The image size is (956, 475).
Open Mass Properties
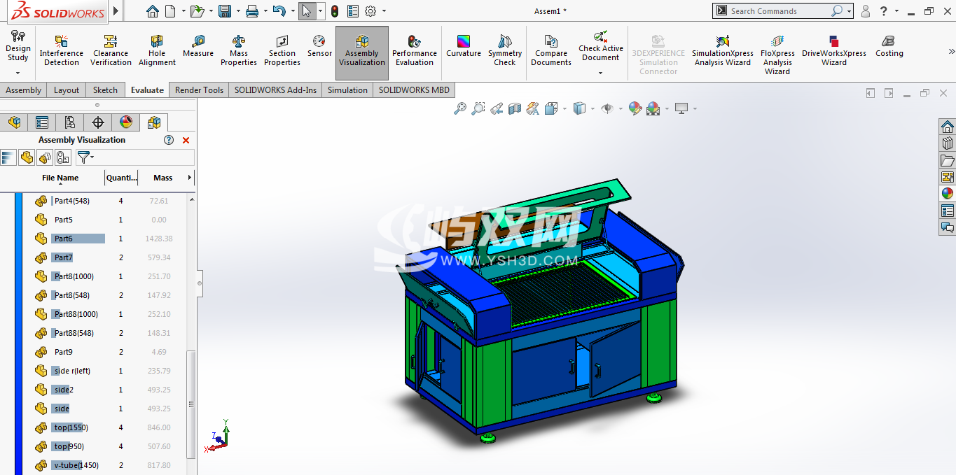click(239, 50)
